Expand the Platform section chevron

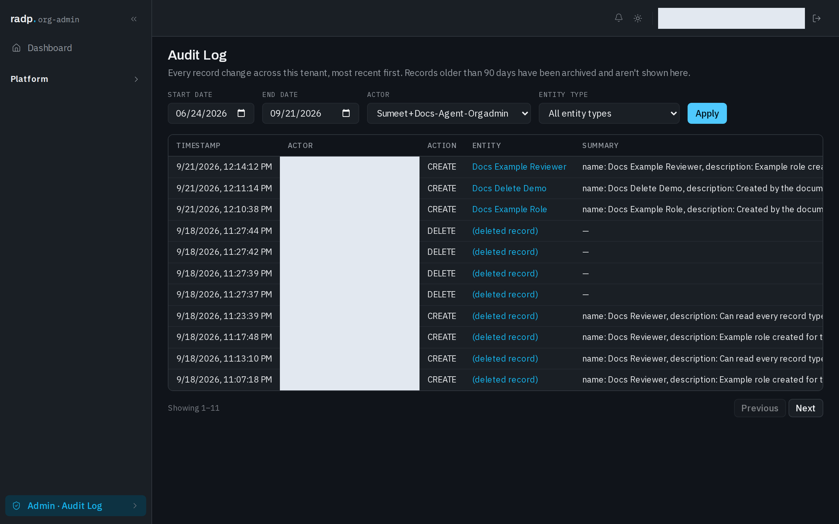click(x=136, y=79)
